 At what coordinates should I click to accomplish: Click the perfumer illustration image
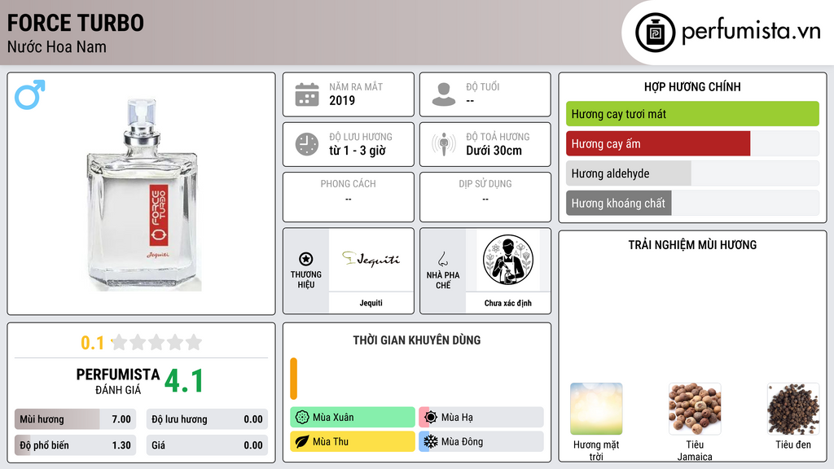pyautogui.click(x=508, y=260)
